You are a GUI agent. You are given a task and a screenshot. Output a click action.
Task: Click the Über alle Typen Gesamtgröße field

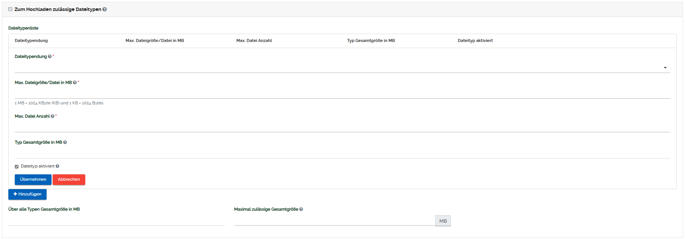116,220
